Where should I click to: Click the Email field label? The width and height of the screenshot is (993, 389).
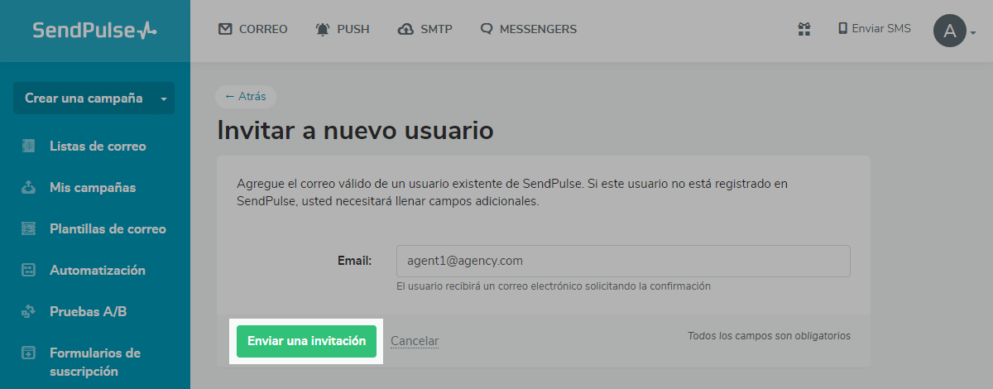(x=355, y=260)
